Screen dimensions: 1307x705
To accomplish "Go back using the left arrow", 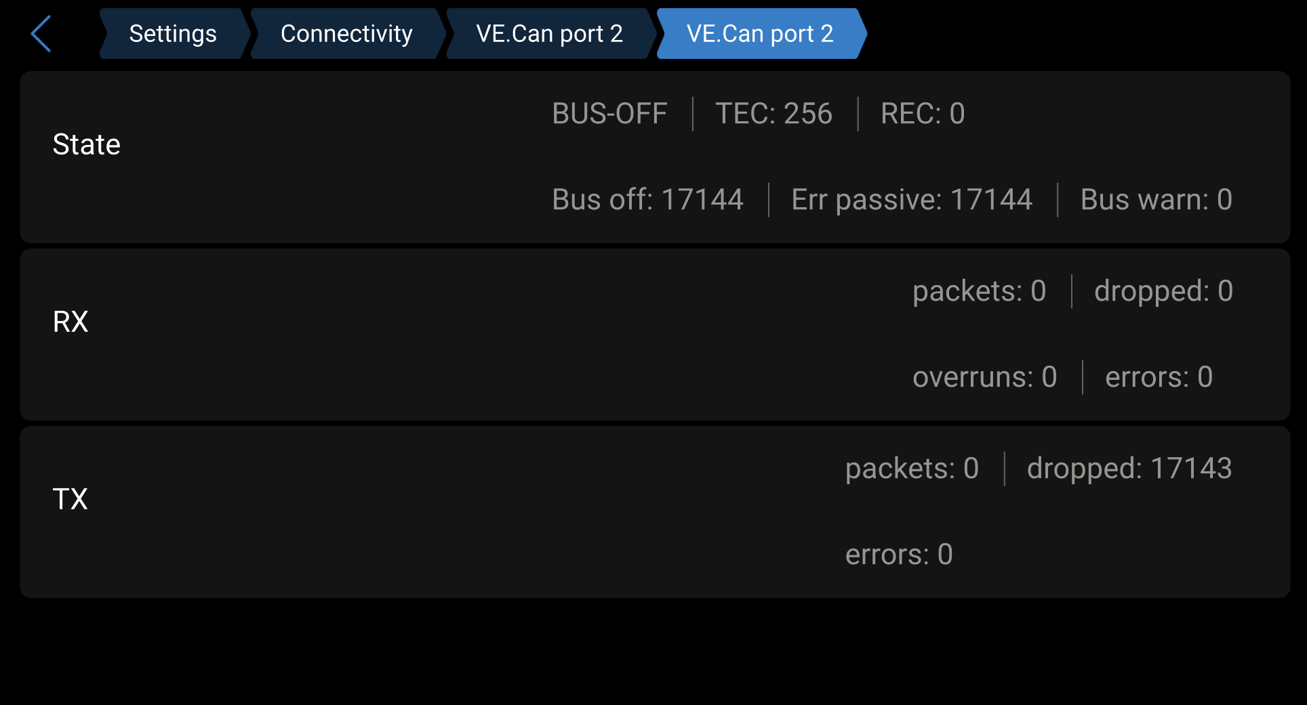I will (x=41, y=34).
